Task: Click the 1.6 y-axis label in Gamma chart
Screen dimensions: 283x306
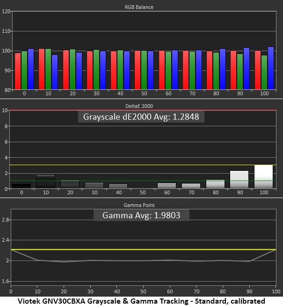Action: click(5, 281)
